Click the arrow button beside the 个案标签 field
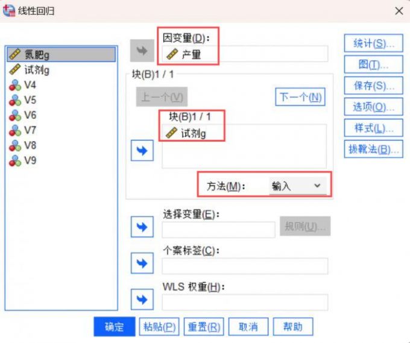 [142, 263]
